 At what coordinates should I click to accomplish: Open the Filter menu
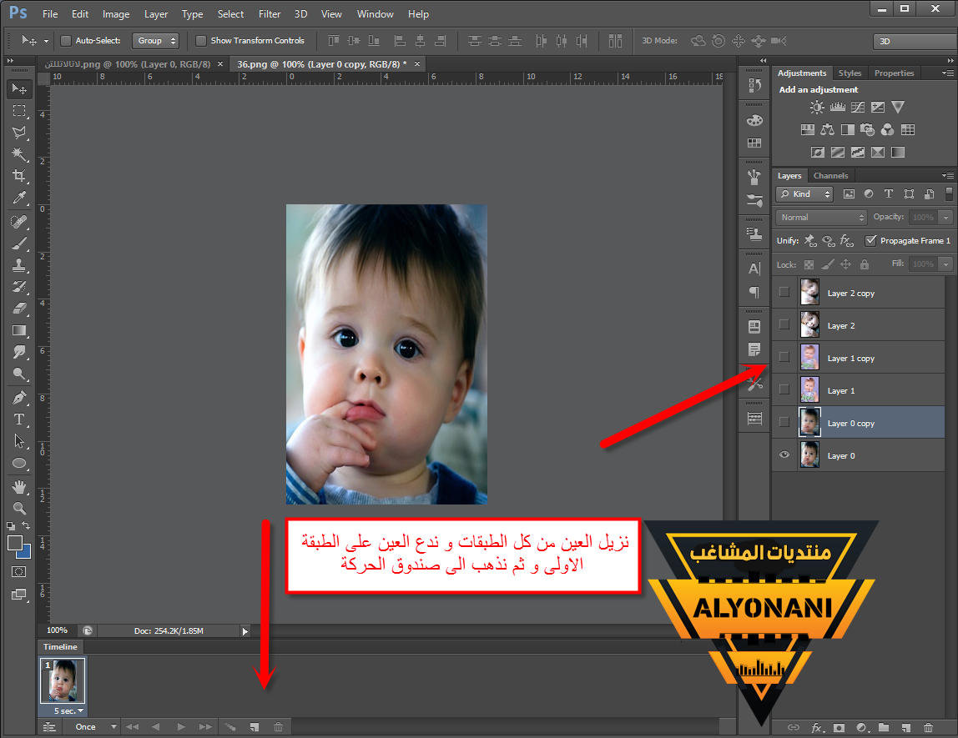(270, 14)
